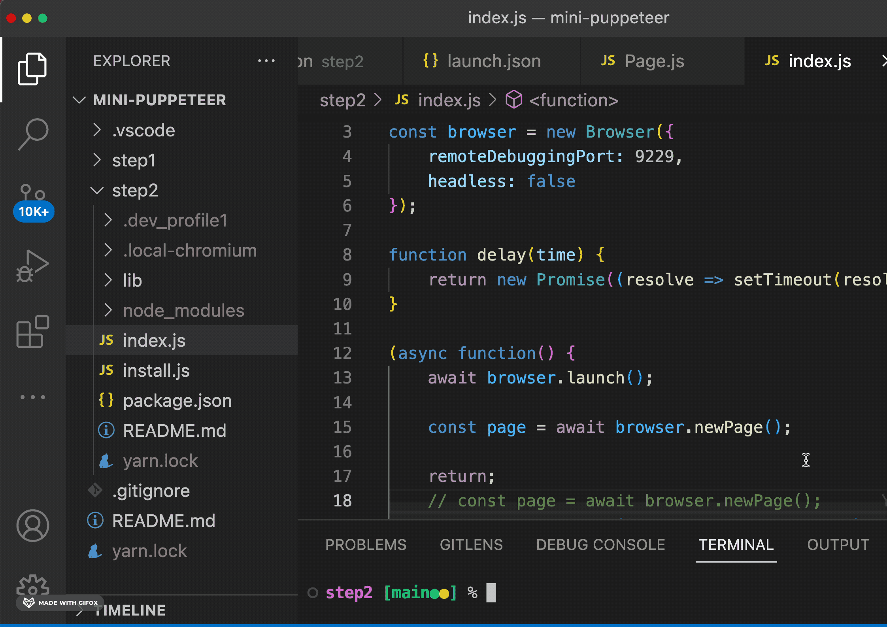This screenshot has height=627, width=887.
Task: Open the Explorer view in activity bar
Action: coord(32,69)
